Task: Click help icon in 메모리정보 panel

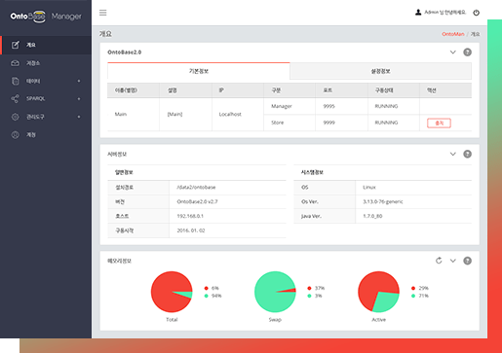Action: [x=467, y=261]
